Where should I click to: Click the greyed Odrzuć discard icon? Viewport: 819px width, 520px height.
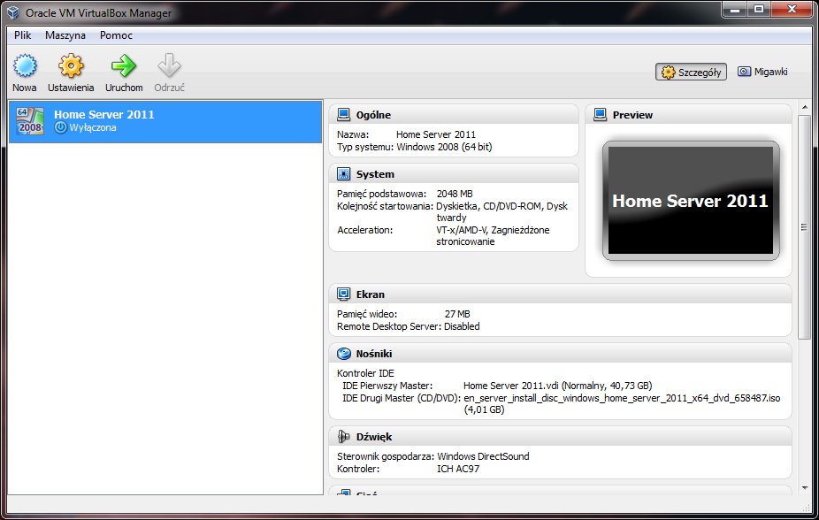click(169, 65)
